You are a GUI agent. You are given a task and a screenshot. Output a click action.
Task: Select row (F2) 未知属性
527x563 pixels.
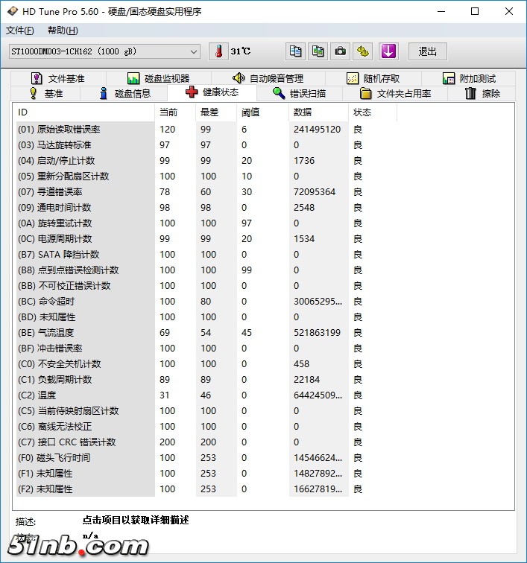click(206, 489)
